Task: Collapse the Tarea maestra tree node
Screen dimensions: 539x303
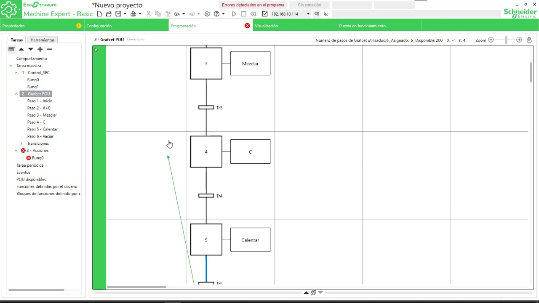Action: tap(11, 66)
